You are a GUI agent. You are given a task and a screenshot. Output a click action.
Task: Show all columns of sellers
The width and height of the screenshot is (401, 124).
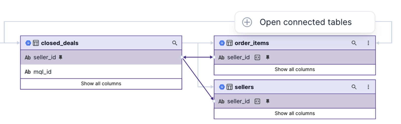click(x=295, y=113)
